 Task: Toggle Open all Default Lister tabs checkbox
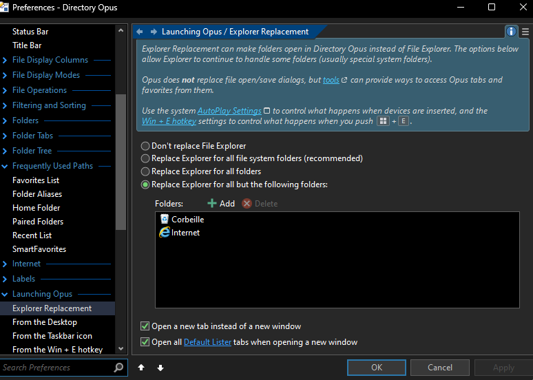point(145,342)
